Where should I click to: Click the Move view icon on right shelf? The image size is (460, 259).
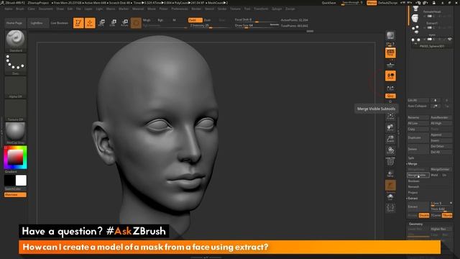pyautogui.click(x=390, y=127)
